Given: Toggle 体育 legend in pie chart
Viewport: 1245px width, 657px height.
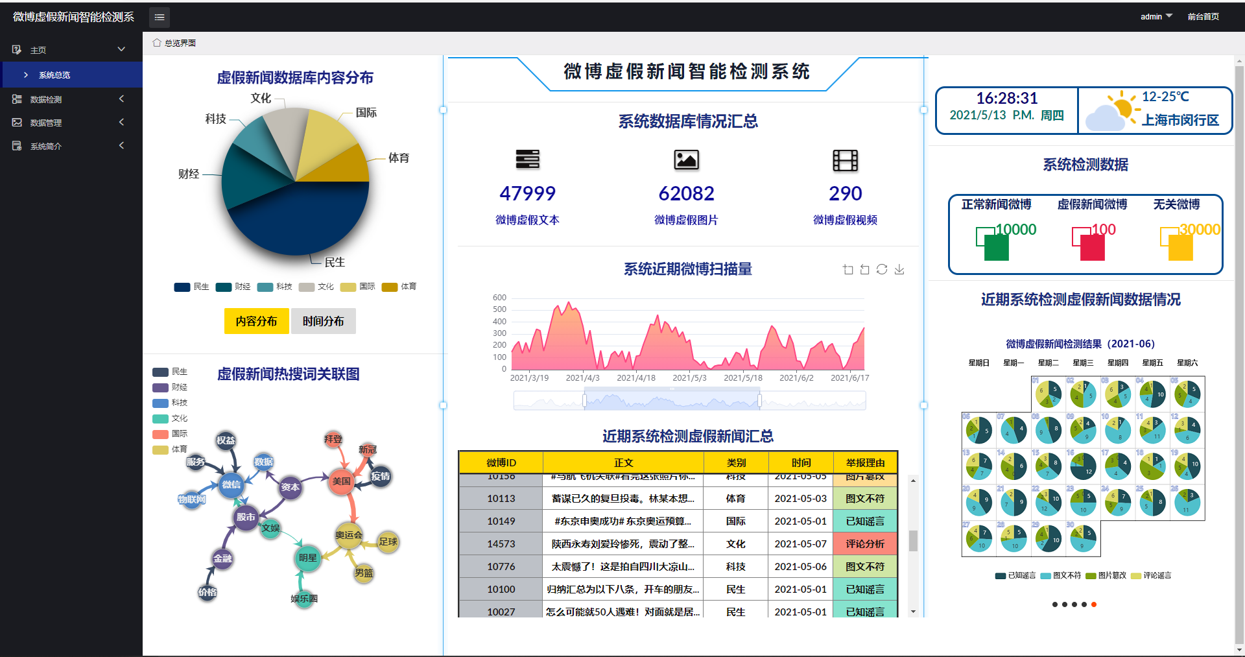Looking at the screenshot, I should pos(399,287).
